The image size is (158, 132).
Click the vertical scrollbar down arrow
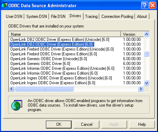146,83
